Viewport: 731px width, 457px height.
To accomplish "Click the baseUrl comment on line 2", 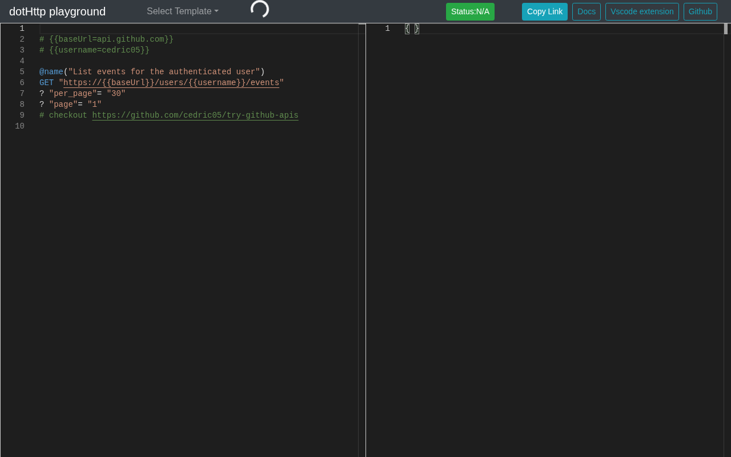I will coord(106,39).
